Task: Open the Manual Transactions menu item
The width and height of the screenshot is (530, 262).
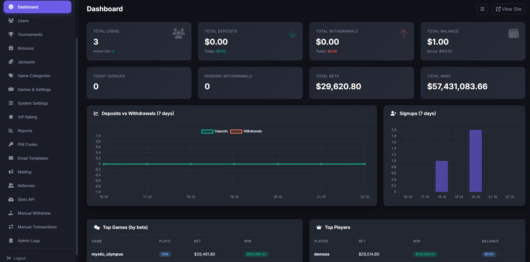Action: (x=37, y=227)
